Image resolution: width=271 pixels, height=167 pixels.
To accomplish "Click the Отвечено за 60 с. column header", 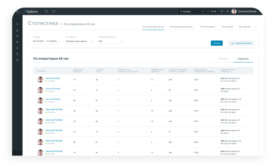I will (100, 70).
